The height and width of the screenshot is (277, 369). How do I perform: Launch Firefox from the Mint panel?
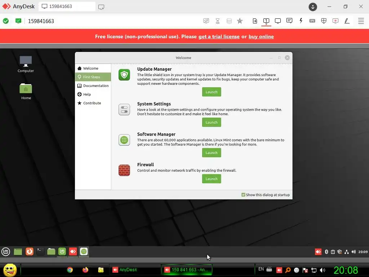(30, 251)
